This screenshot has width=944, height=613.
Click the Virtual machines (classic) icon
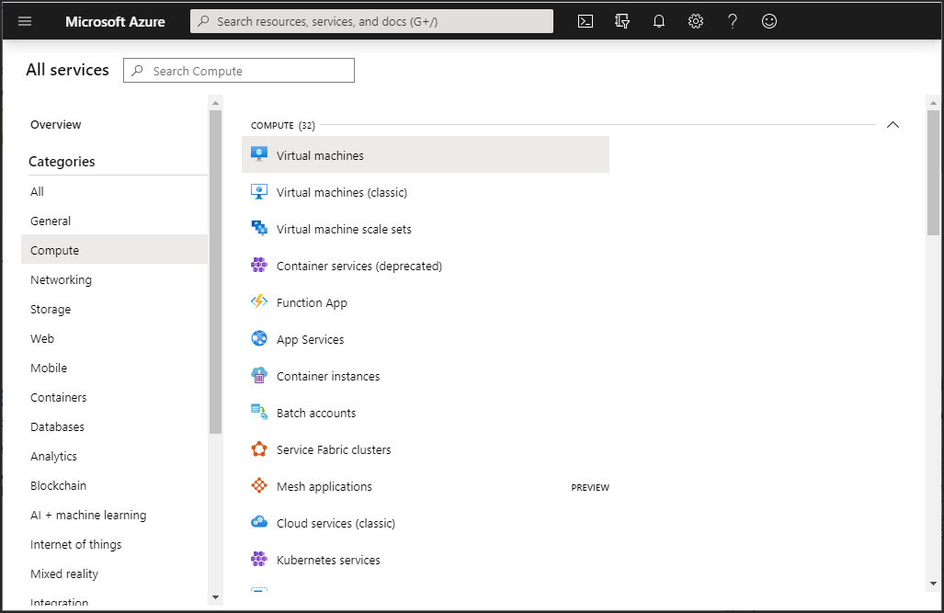(x=259, y=191)
